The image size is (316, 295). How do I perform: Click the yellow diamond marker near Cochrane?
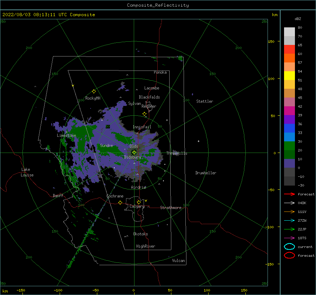click(x=120, y=202)
